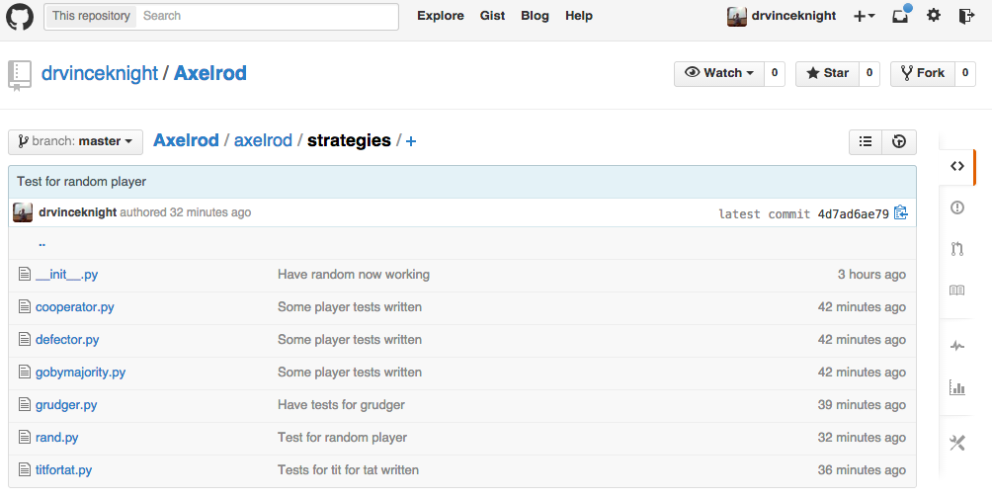This screenshot has height=499, width=992.
Task: Open Axelrod repo title link
Action: (210, 73)
